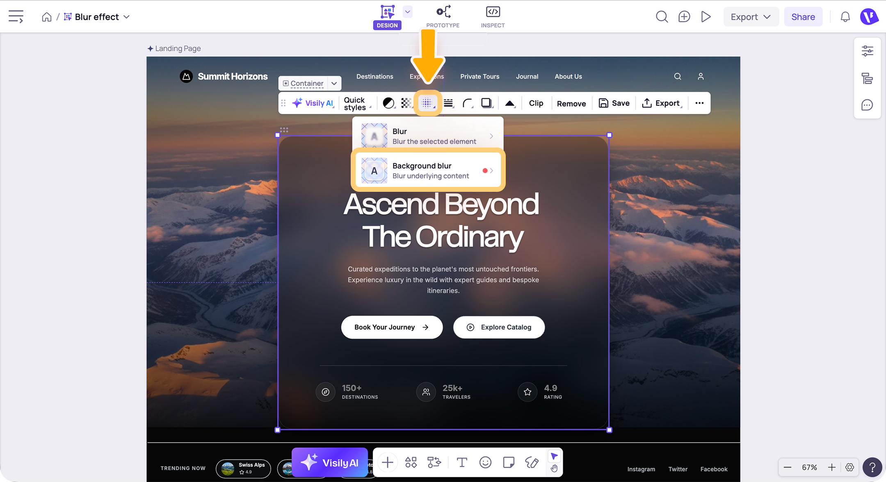
Task: Select the Text tool
Action: [x=462, y=462]
